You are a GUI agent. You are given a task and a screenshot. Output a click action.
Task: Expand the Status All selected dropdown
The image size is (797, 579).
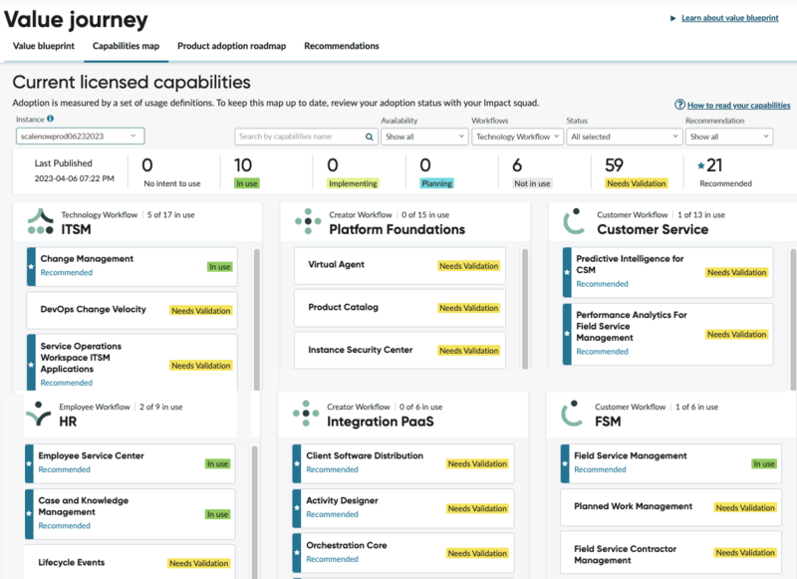coord(625,137)
